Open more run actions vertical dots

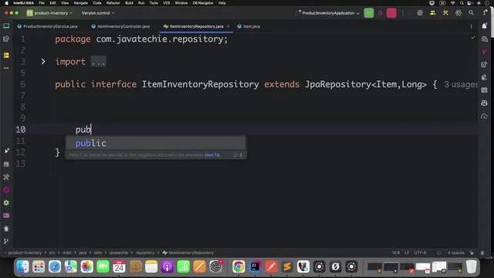point(403,13)
